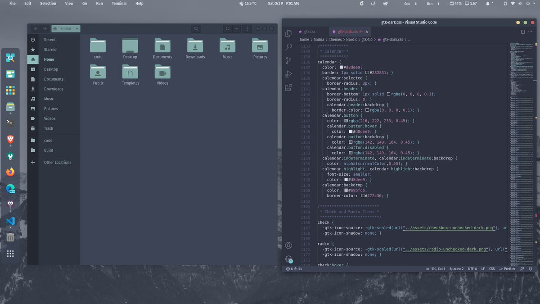Select the Templates folder icon

tap(130, 72)
